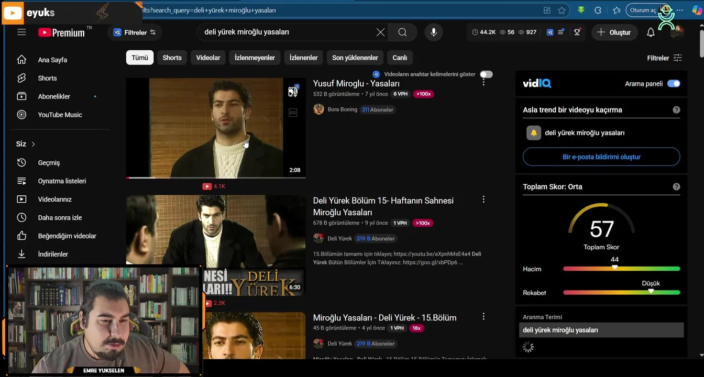Click the 6 VPH badge
This screenshot has width=704, height=377.
click(x=400, y=94)
